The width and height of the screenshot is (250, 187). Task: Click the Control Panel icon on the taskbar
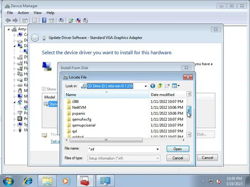(x=105, y=181)
